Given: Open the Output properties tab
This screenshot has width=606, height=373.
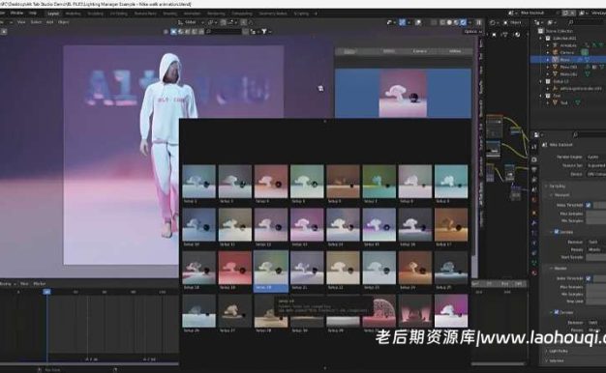Looking at the screenshot, I should point(534,169).
